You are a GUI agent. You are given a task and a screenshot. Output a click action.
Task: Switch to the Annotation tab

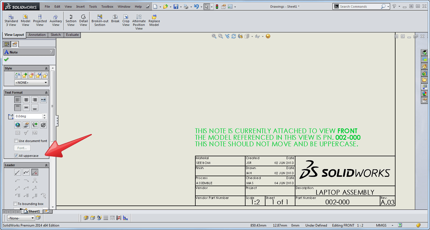[x=37, y=35]
